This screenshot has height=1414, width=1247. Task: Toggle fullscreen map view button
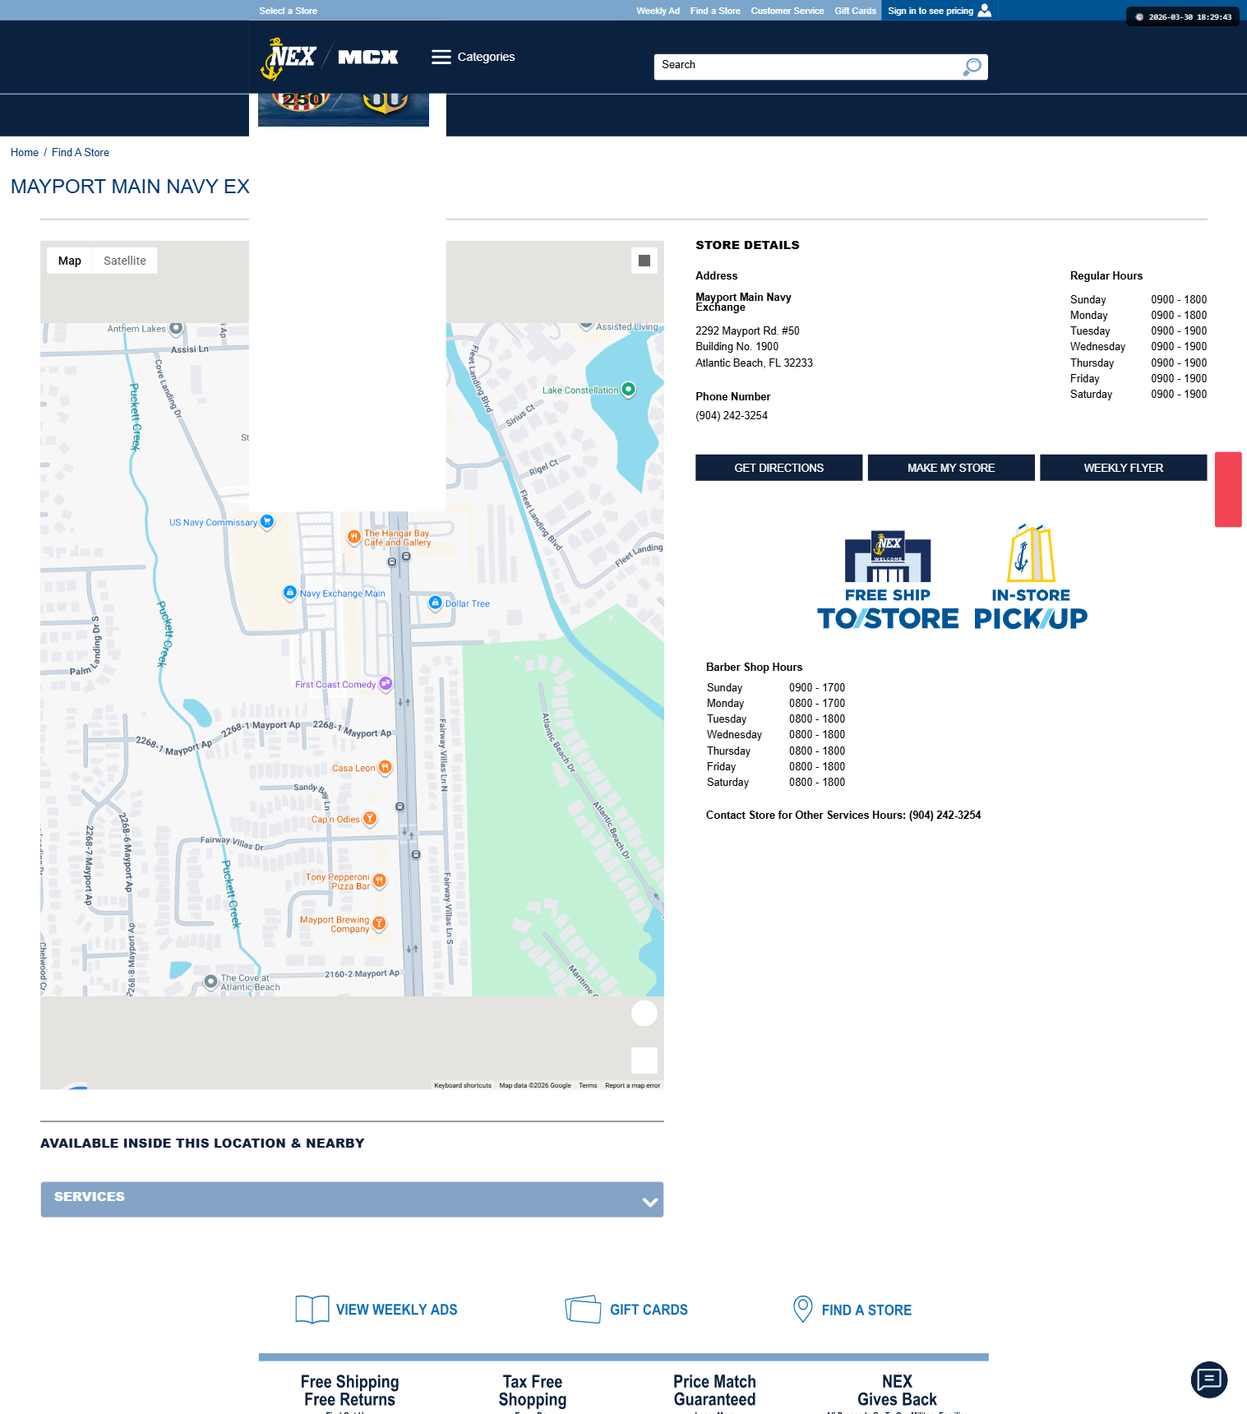(644, 261)
